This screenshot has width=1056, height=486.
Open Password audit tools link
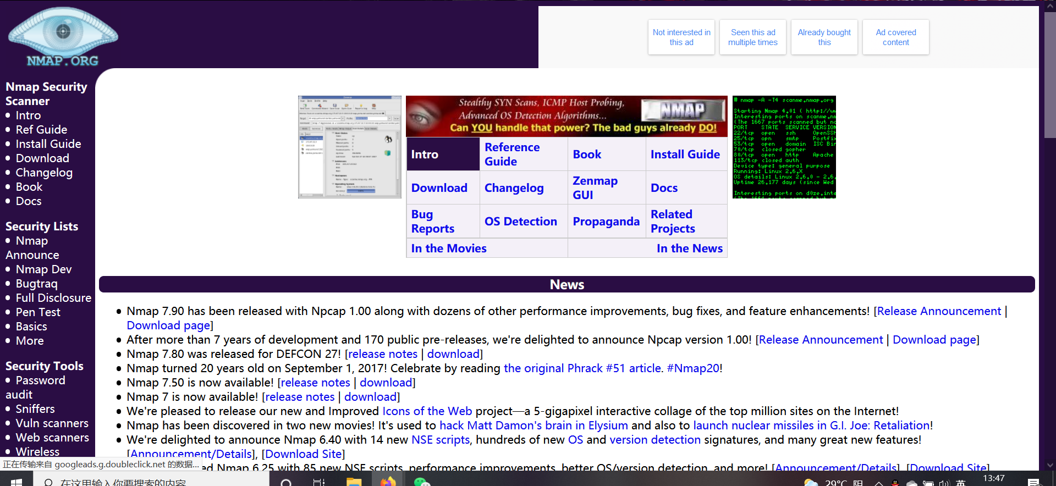pyautogui.click(x=35, y=388)
